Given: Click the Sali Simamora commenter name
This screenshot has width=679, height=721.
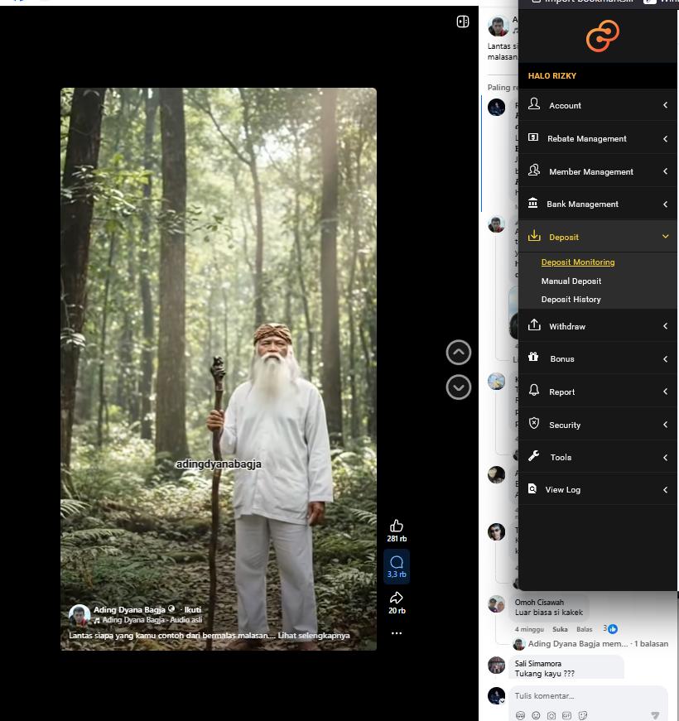Looking at the screenshot, I should pyautogui.click(x=537, y=664).
